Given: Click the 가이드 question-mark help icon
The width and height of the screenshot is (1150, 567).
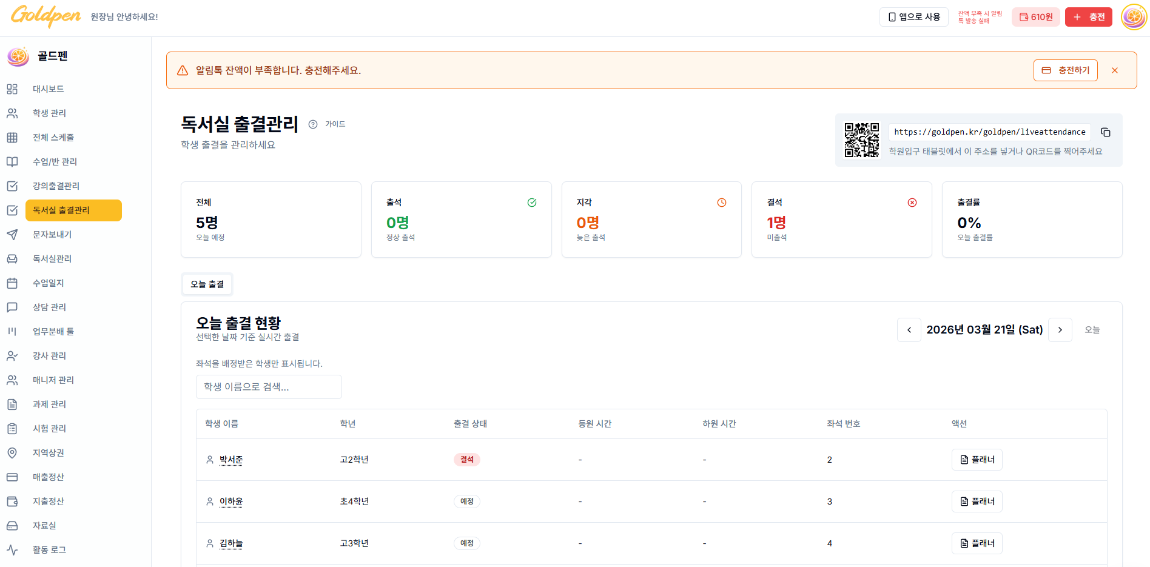Looking at the screenshot, I should 312,124.
